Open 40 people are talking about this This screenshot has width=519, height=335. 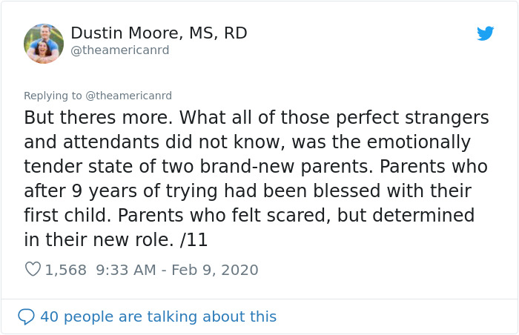158,316
